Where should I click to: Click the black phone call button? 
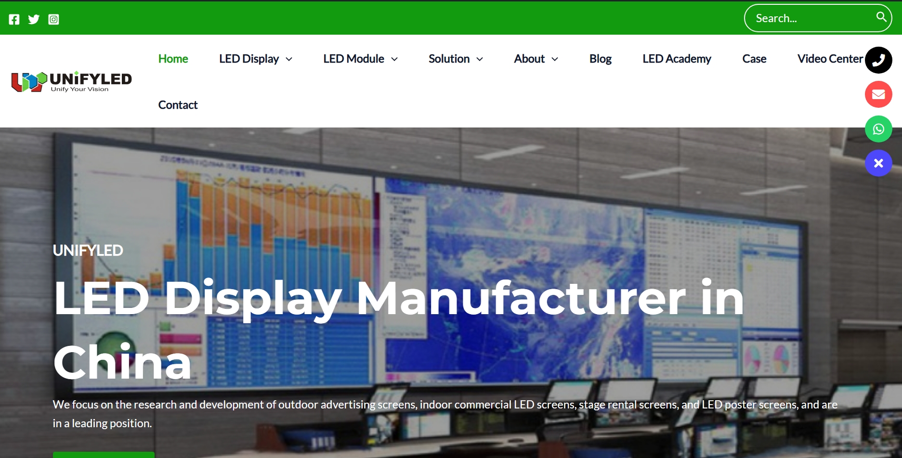click(x=878, y=60)
